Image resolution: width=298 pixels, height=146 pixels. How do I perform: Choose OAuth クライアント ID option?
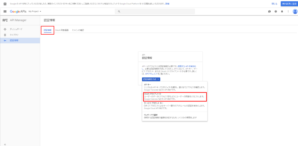tap(175, 97)
